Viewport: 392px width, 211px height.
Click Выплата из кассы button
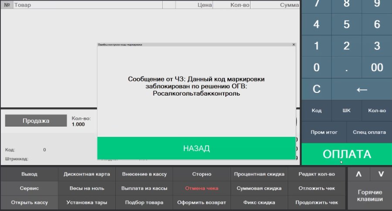144,188
